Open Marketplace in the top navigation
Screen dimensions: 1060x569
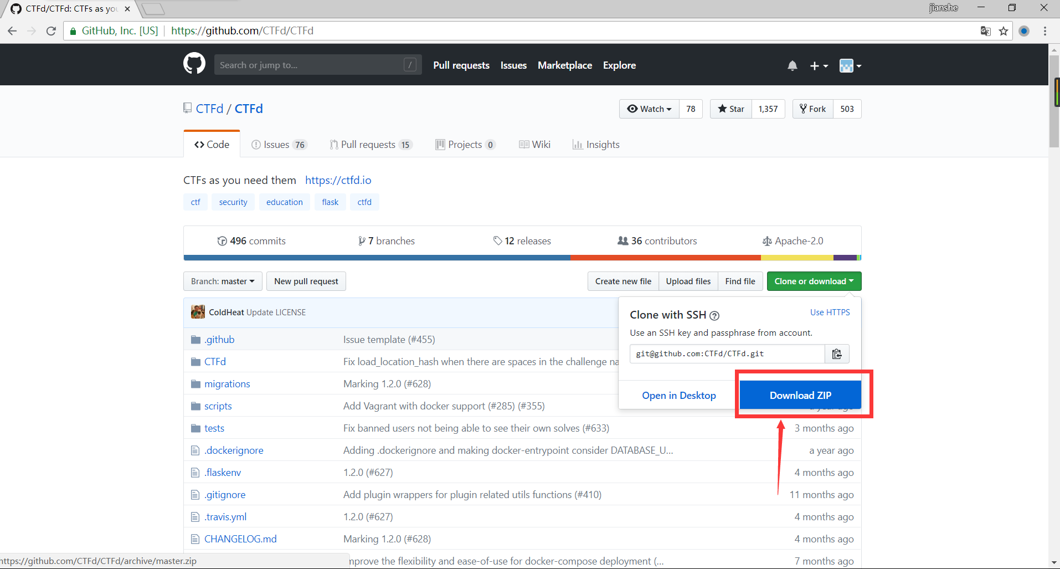point(565,65)
